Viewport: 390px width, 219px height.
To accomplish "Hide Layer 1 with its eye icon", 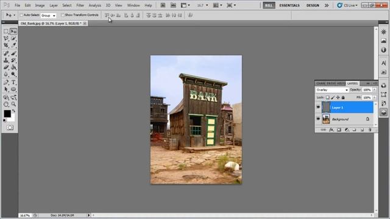I will [x=318, y=107].
